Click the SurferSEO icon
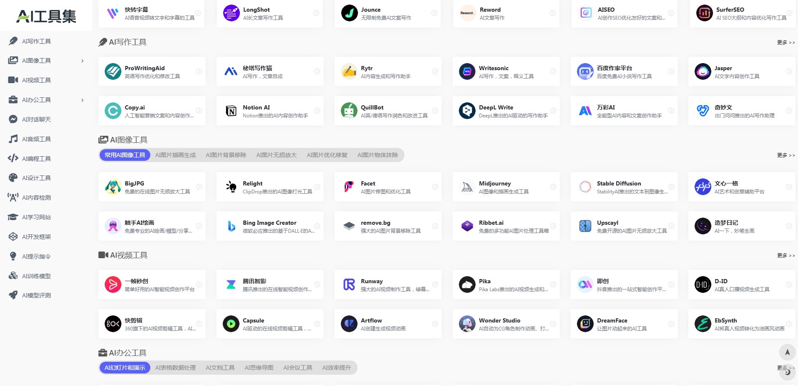 click(x=705, y=13)
